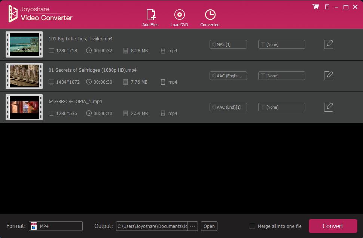Select the Secrets of Selfridges thumbnail
Viewport: 363px width, 238px height.
coord(24,76)
